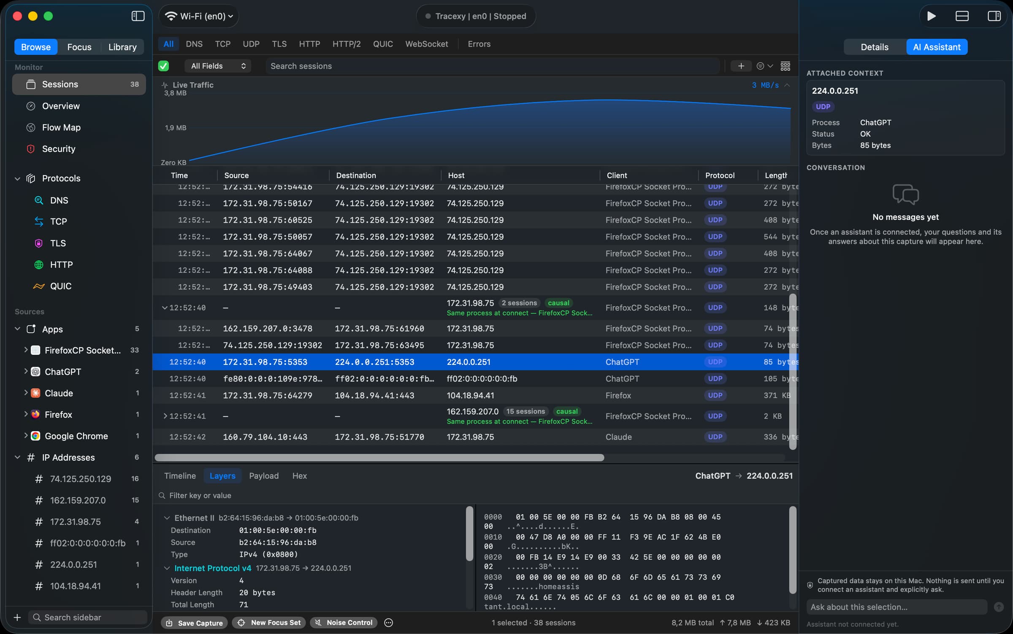
Task: Open the filter options menu dropdown
Action: tap(764, 66)
